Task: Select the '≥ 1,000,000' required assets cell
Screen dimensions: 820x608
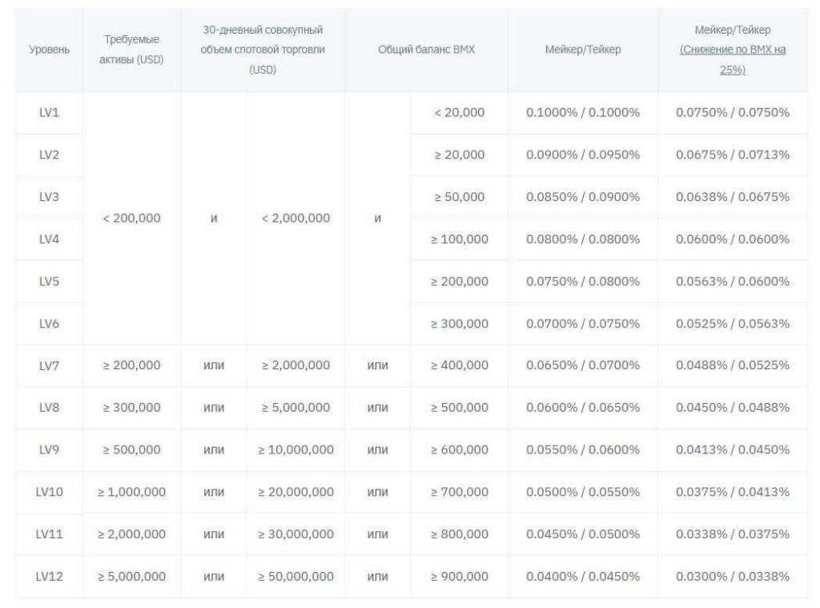Action: [x=131, y=492]
